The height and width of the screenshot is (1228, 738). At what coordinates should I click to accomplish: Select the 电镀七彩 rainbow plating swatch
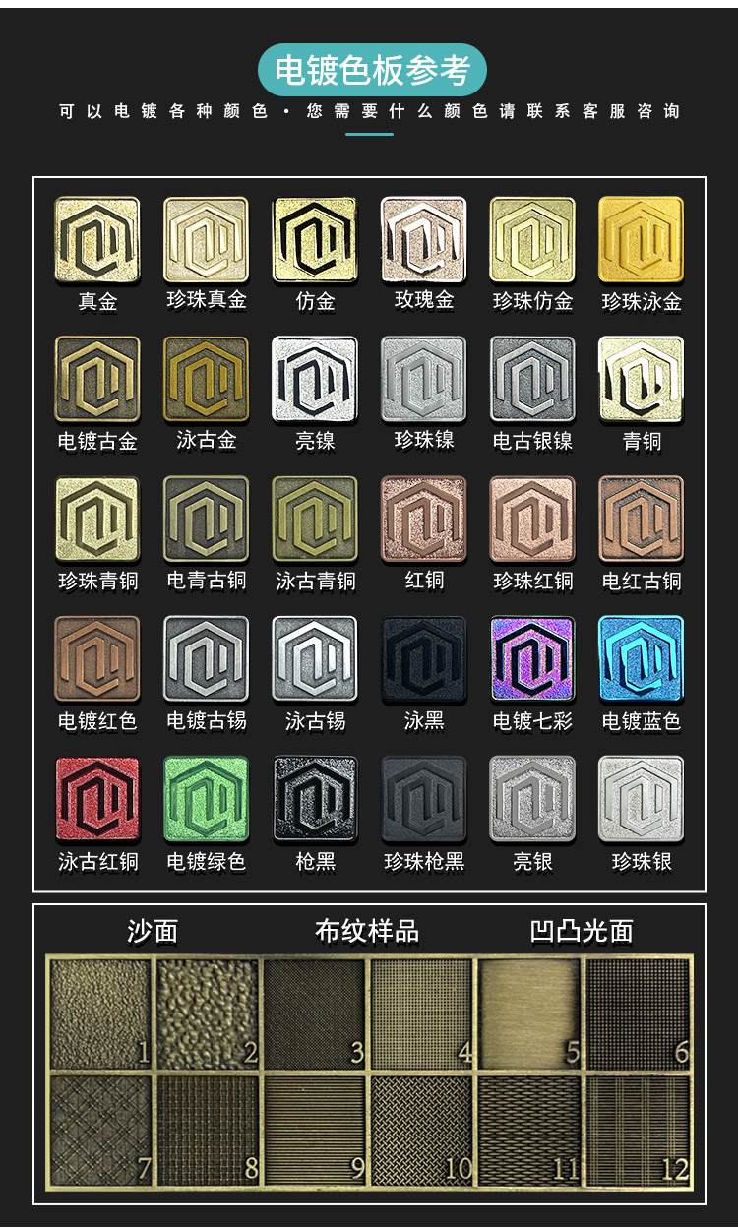pyautogui.click(x=532, y=659)
